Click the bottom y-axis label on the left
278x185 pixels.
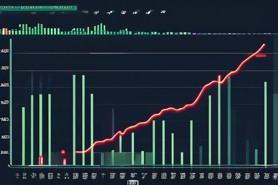pos(5,152)
